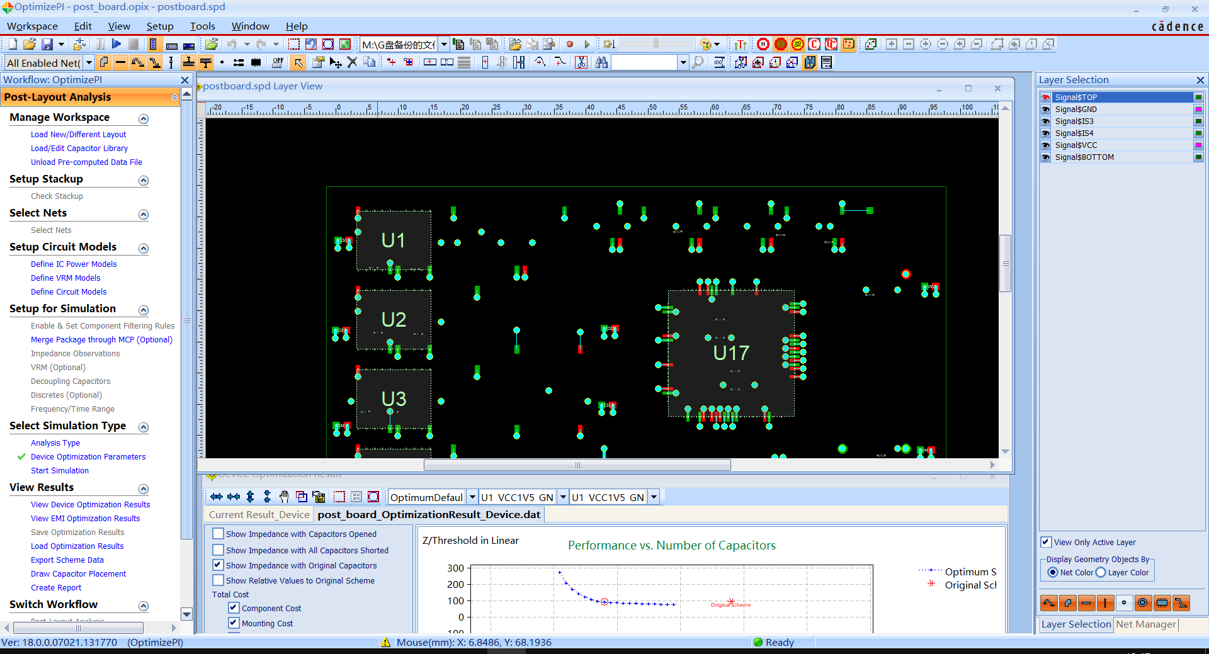Enable Show Impedance with All Capacitors Shorted
This screenshot has width=1209, height=654.
coord(218,550)
